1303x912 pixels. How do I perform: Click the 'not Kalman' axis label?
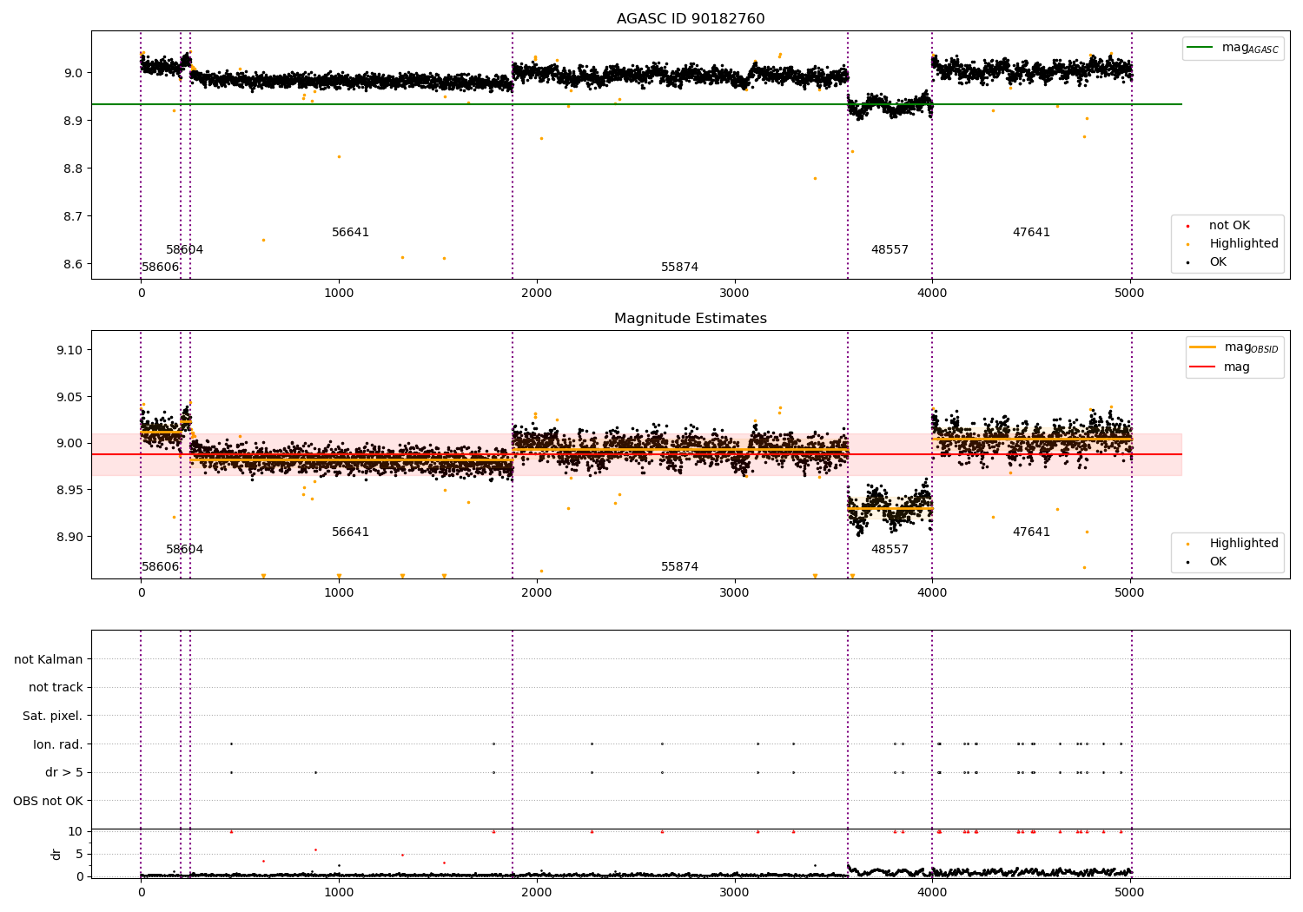pos(49,660)
